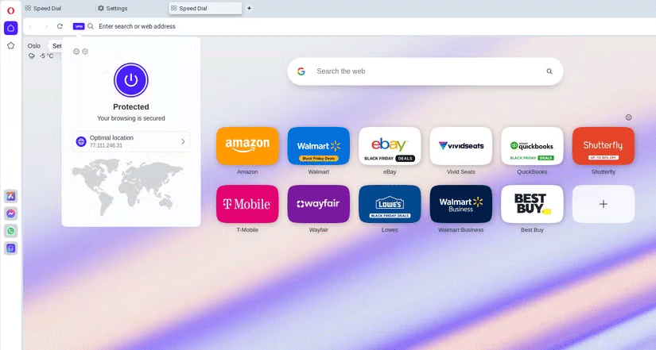This screenshot has height=350, width=656.
Task: Open bookmarks star icon in sidebar
Action: click(10, 45)
